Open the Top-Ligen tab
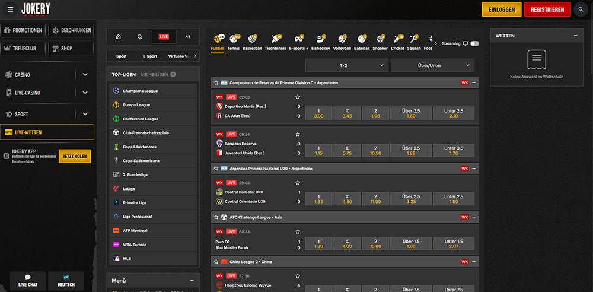Viewport: 593px width, 292px height. click(124, 75)
